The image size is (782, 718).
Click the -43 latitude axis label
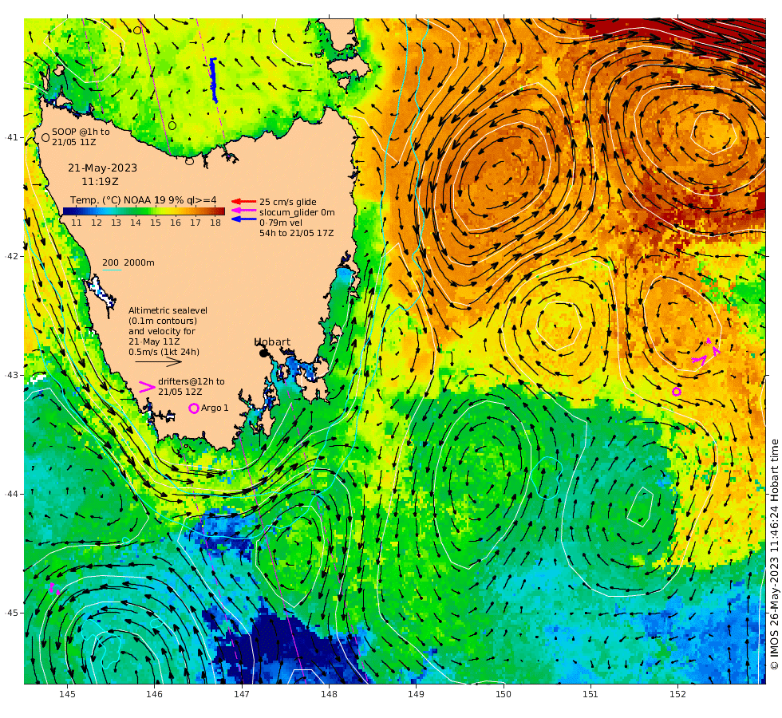click(x=11, y=375)
